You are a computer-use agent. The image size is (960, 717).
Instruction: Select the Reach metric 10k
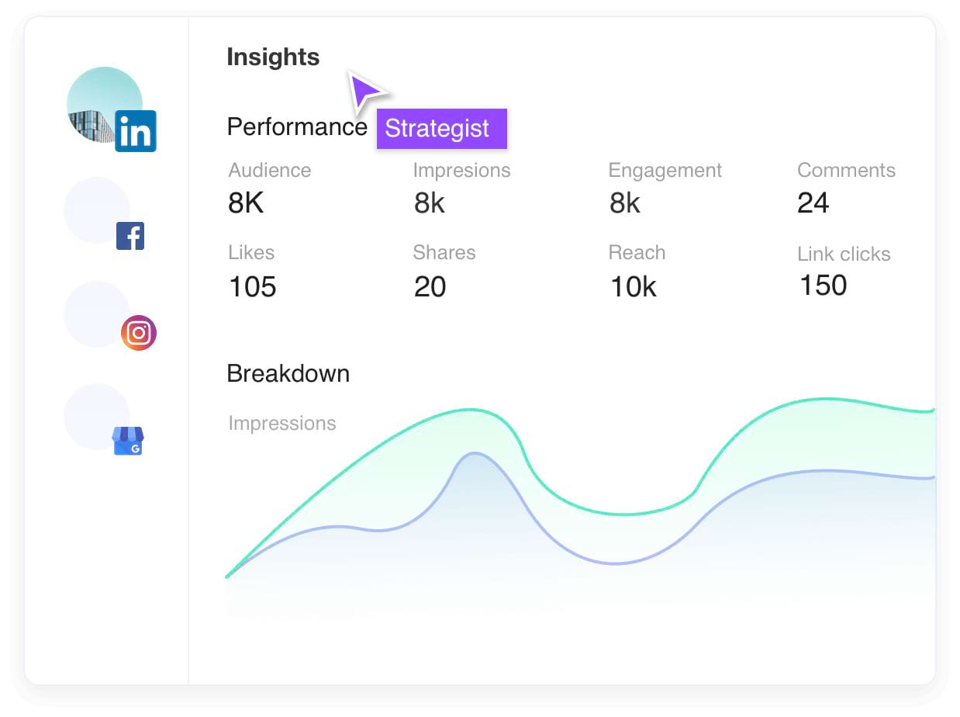click(634, 286)
